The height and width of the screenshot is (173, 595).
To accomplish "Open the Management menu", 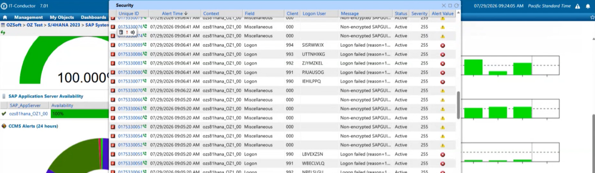I will [29, 17].
